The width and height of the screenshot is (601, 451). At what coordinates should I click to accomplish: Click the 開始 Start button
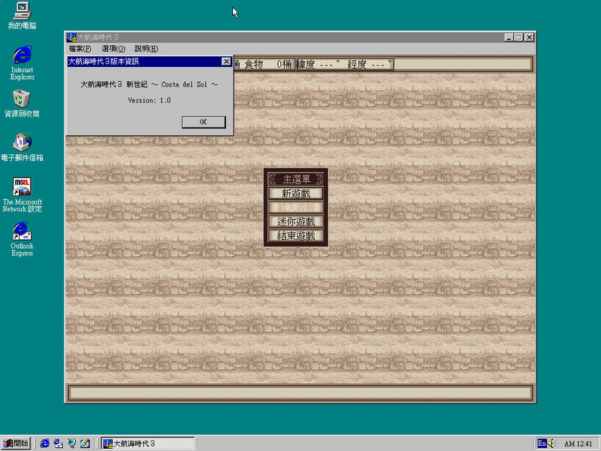point(15,443)
